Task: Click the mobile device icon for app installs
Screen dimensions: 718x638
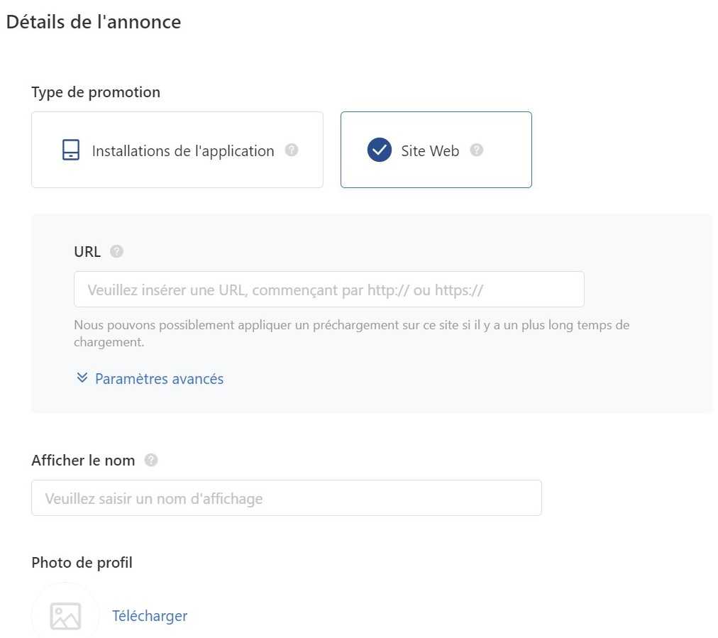Action: [x=70, y=150]
